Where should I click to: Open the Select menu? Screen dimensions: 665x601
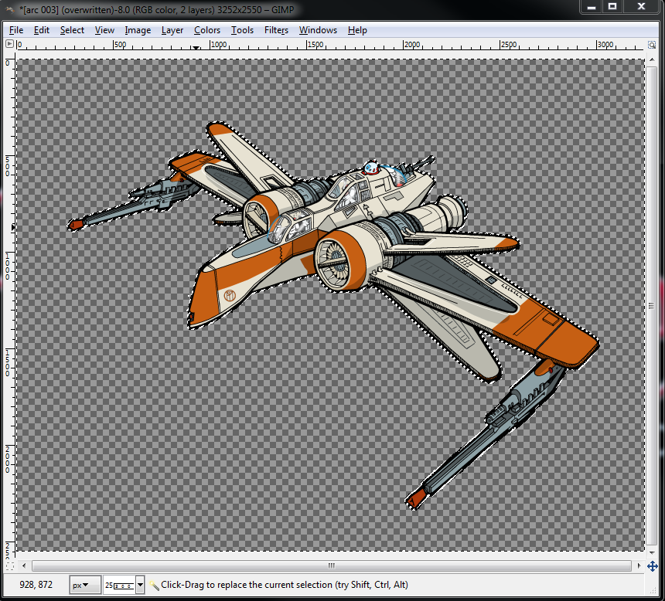tap(72, 30)
